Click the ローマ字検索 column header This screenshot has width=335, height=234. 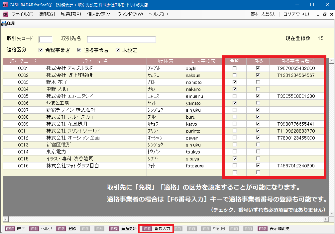204,61
